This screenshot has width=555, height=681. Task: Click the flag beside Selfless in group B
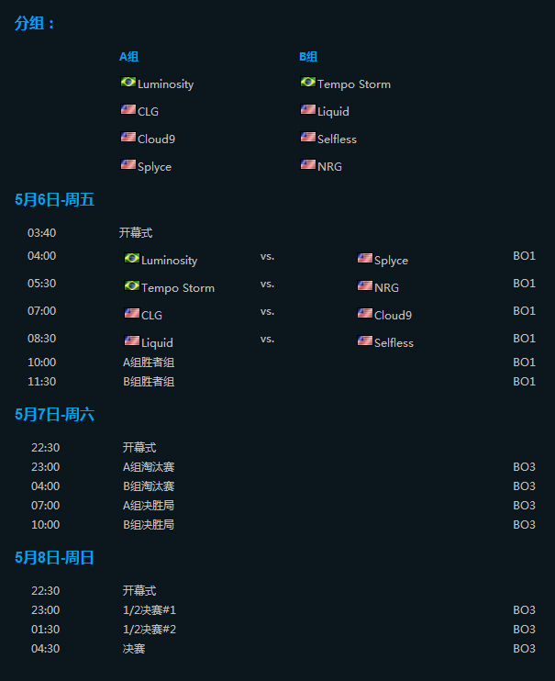308,138
